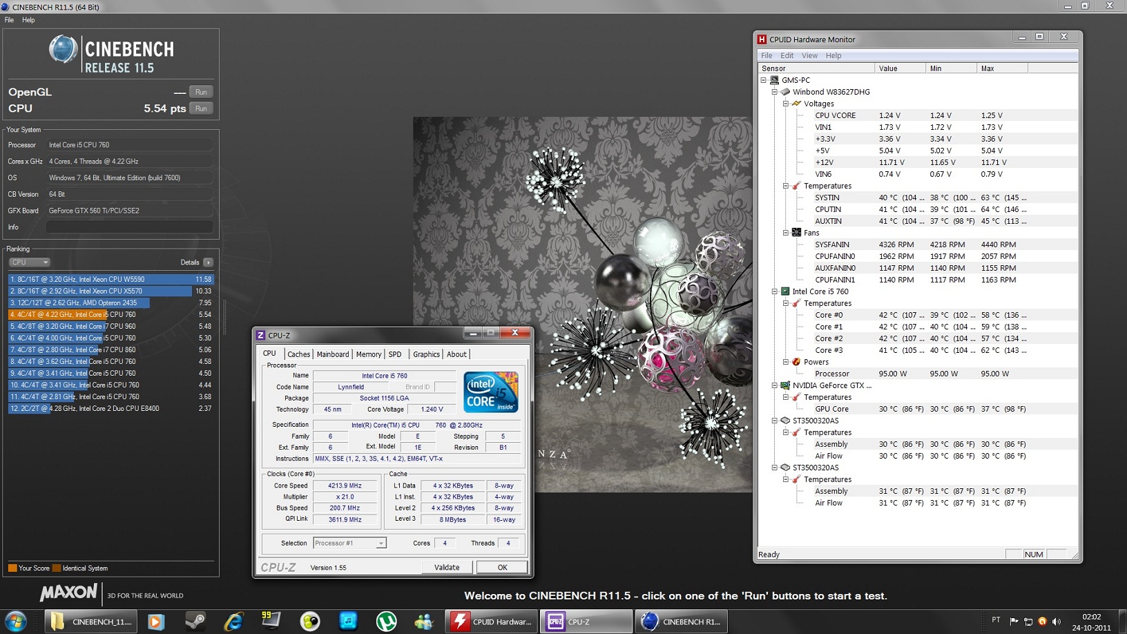Viewport: 1127px width, 634px height.
Task: Collapse the Voltages section in Hardware Monitor
Action: click(785, 104)
